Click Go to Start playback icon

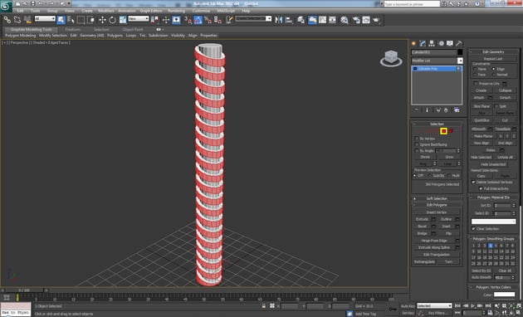pos(458,305)
